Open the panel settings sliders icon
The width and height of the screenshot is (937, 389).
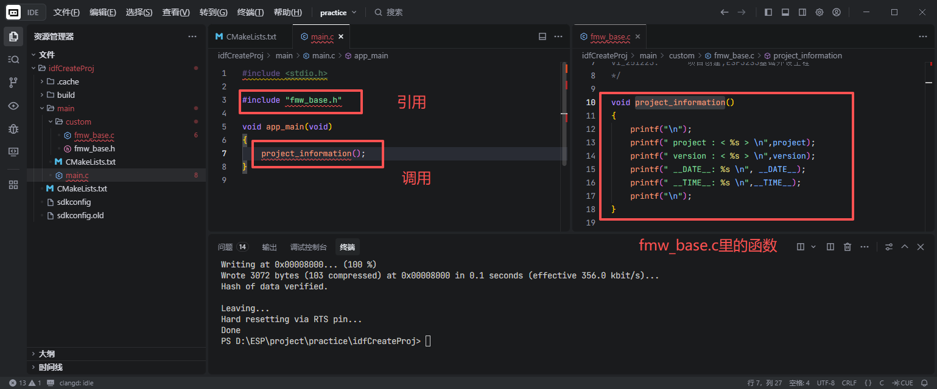click(x=889, y=247)
